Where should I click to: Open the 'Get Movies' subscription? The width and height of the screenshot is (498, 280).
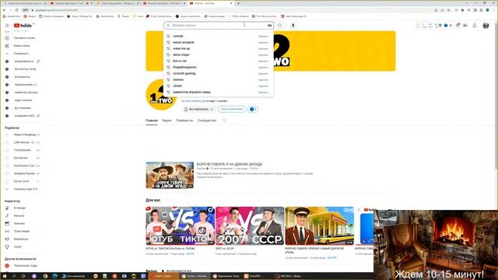22,158
